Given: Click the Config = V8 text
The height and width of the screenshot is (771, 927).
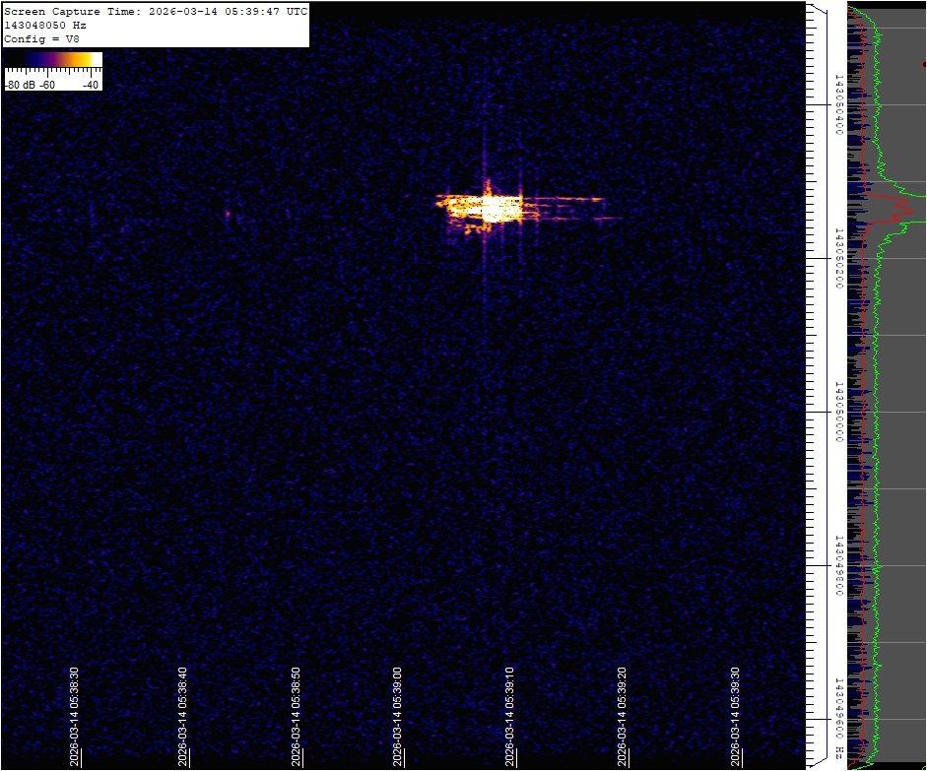Looking at the screenshot, I should pos(41,39).
